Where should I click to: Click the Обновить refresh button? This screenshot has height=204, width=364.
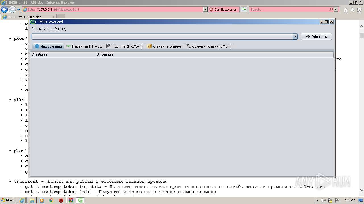tap(316, 37)
